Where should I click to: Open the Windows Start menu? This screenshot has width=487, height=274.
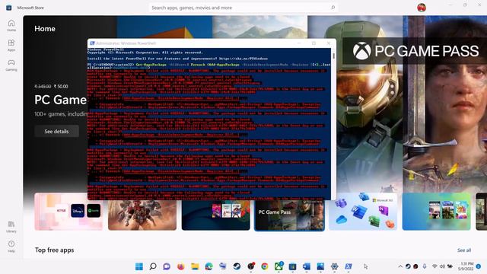(139, 266)
